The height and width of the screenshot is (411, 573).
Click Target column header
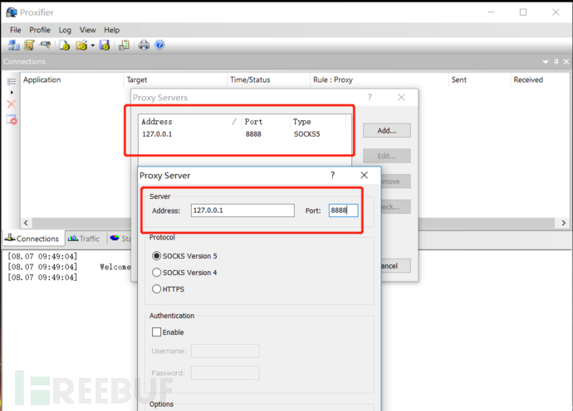pos(175,80)
